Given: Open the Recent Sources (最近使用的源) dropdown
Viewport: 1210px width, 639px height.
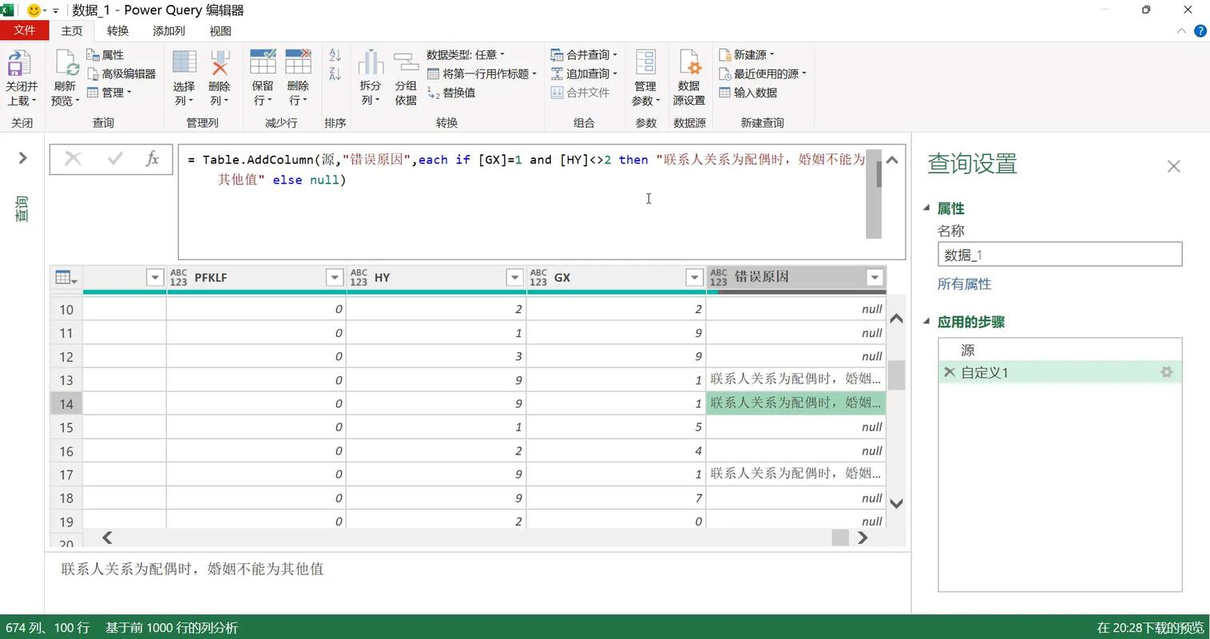Looking at the screenshot, I should [763, 73].
